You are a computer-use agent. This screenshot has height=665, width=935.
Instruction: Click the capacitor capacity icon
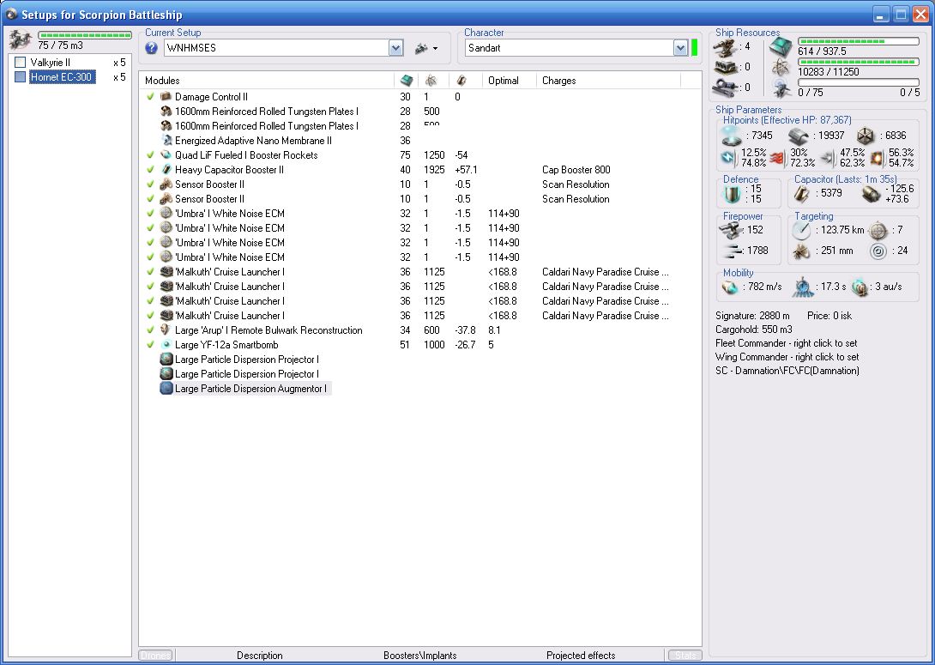[803, 194]
